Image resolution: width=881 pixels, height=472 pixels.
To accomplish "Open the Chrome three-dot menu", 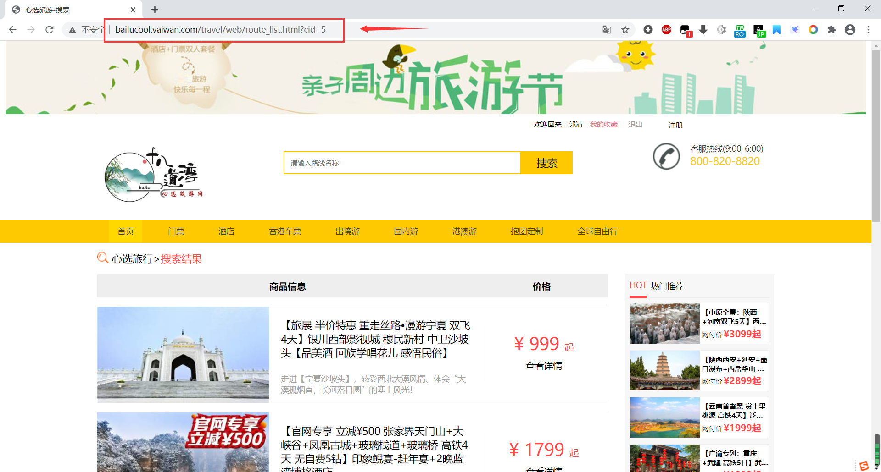I will 869,29.
